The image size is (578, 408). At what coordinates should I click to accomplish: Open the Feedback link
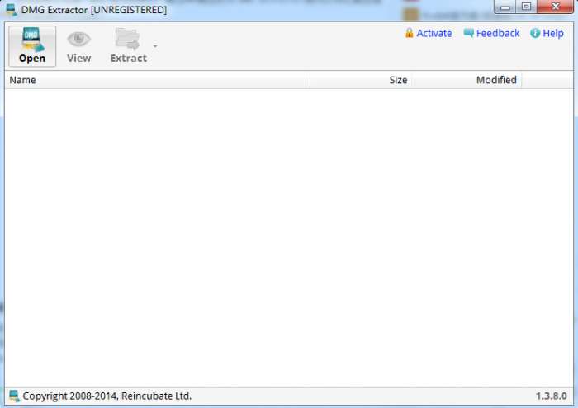[498, 34]
